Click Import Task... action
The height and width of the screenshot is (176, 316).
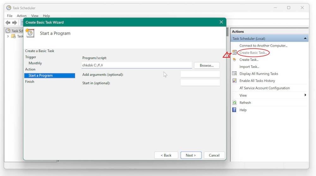pos(249,66)
